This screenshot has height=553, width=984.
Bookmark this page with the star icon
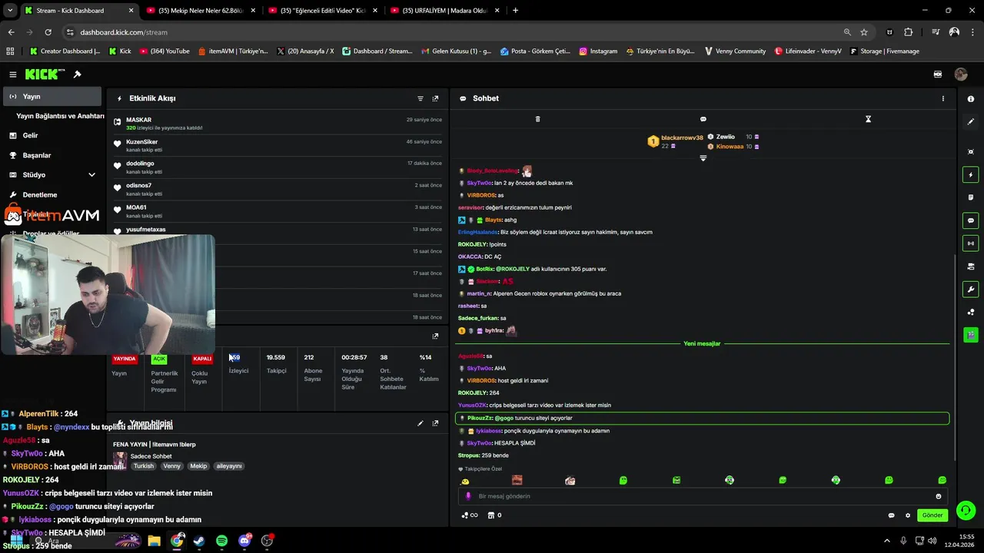[x=864, y=32]
